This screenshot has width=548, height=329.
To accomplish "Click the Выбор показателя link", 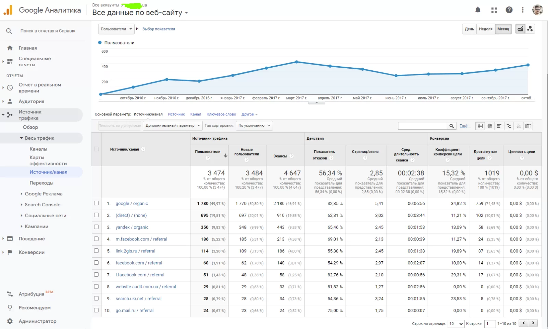I will [x=159, y=29].
